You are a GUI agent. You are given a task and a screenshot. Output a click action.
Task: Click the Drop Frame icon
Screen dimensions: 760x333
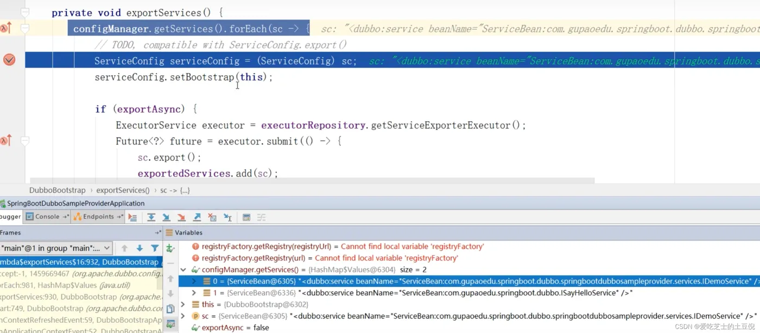212,217
